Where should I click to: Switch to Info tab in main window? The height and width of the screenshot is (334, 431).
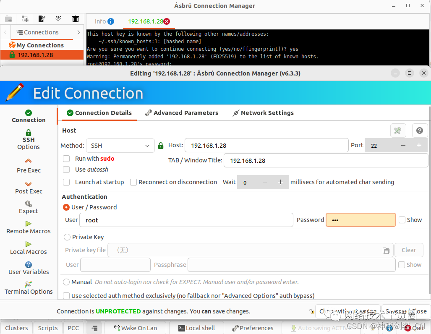tap(104, 21)
